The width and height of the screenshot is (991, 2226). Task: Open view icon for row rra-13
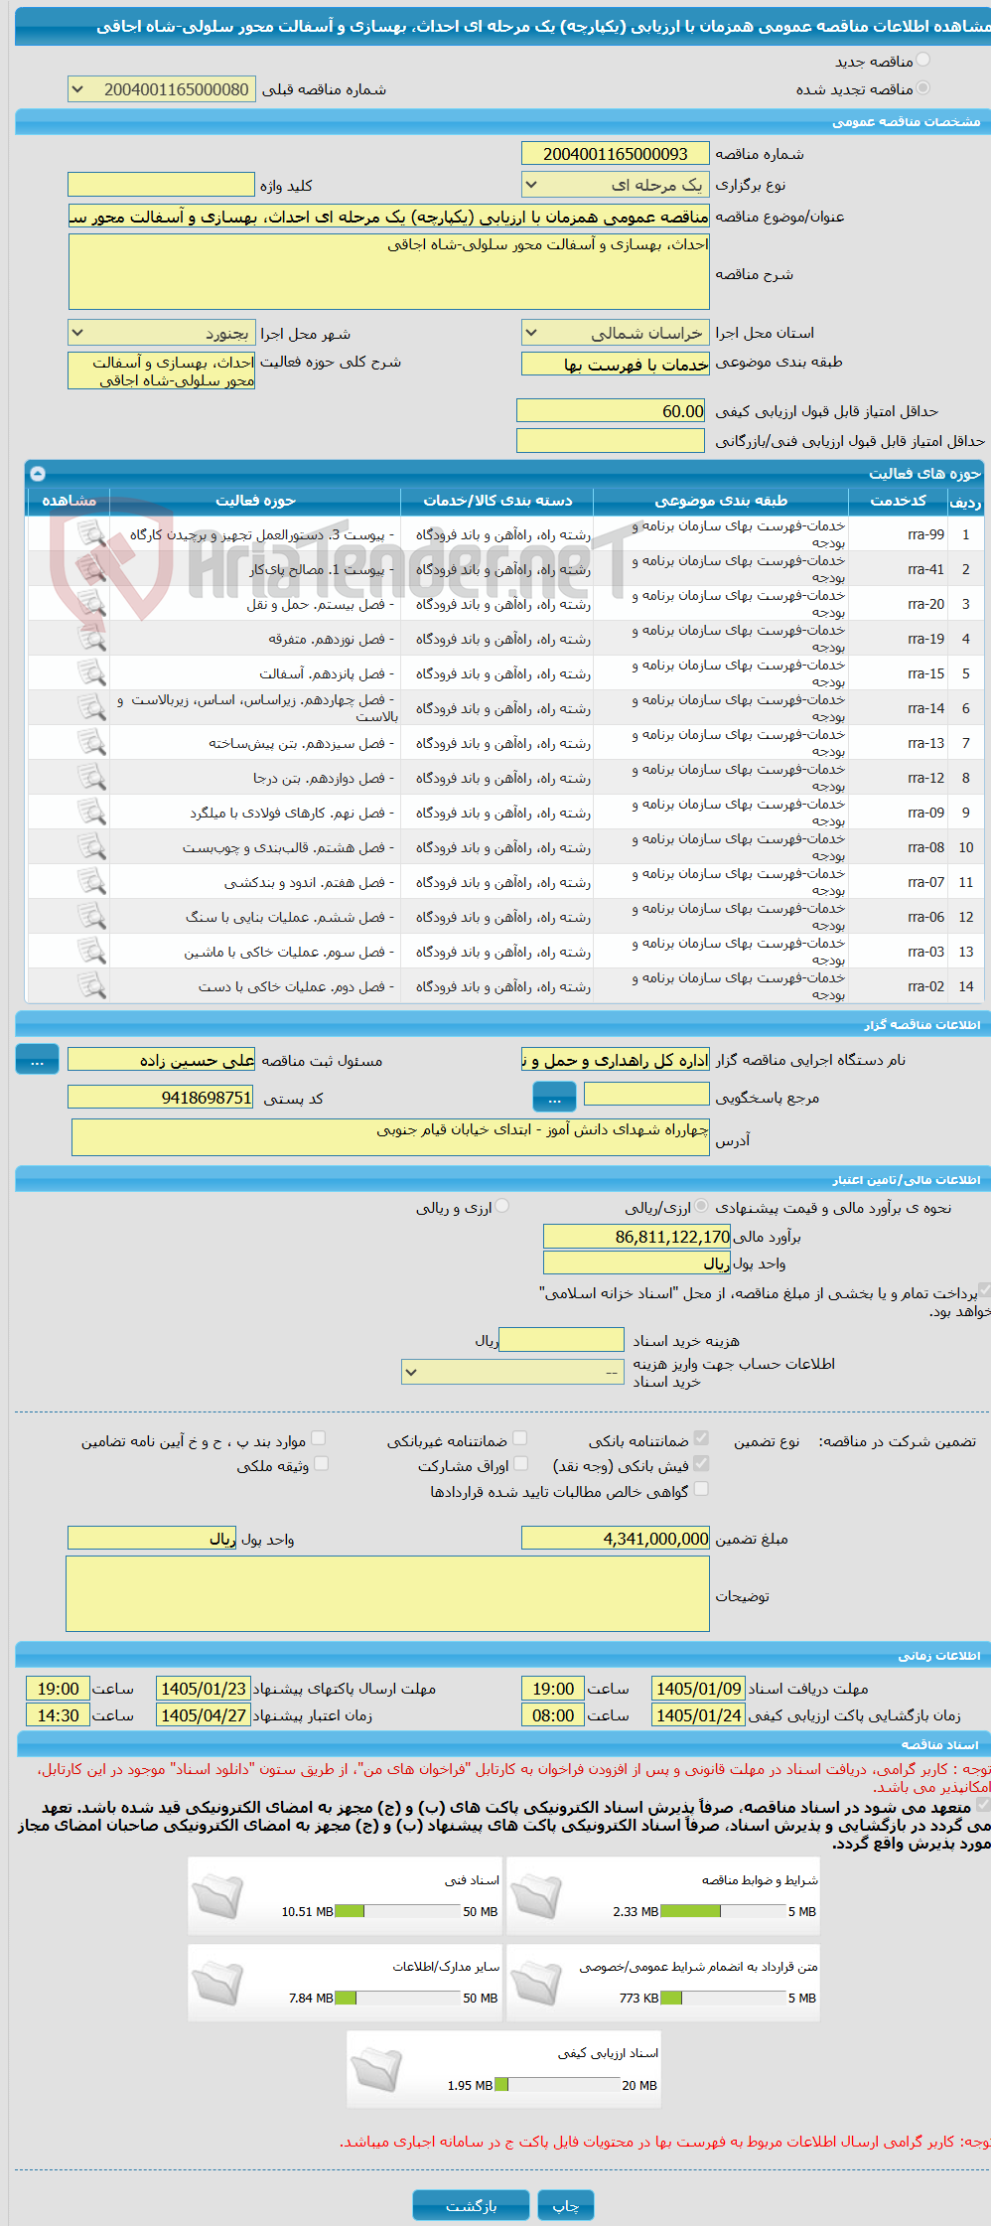(91, 743)
